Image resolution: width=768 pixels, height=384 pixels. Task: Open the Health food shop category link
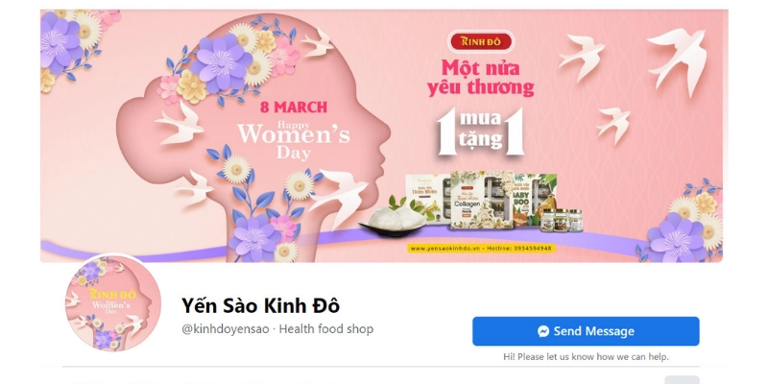click(x=326, y=329)
